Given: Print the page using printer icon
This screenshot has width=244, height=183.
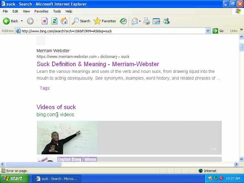Looking at the screenshot, I should tap(146, 21).
